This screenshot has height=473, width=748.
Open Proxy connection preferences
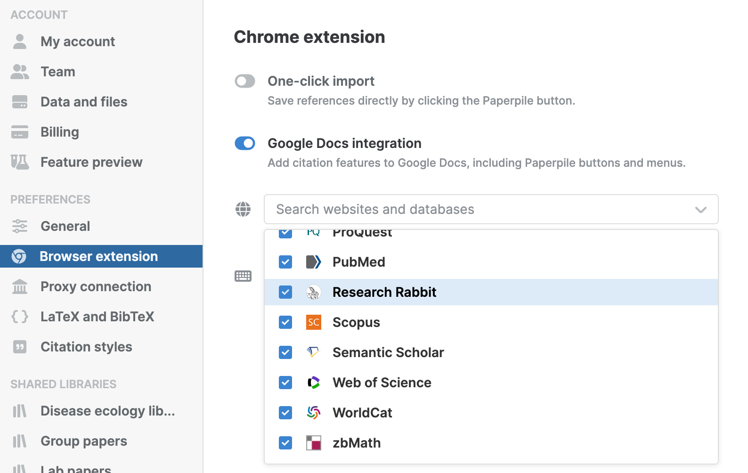tap(96, 286)
